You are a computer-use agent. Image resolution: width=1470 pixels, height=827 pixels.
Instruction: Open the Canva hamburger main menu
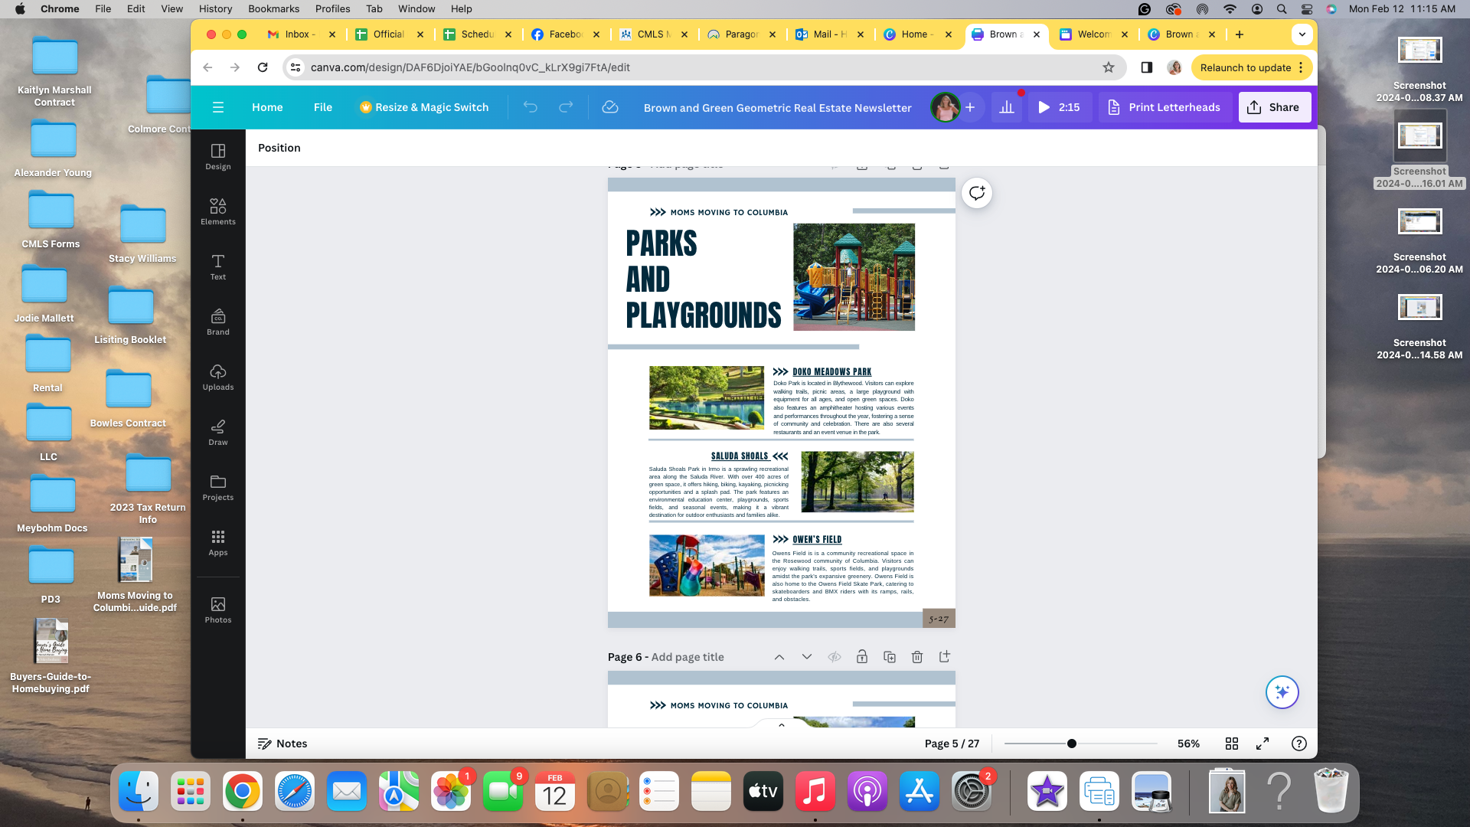[218, 107]
